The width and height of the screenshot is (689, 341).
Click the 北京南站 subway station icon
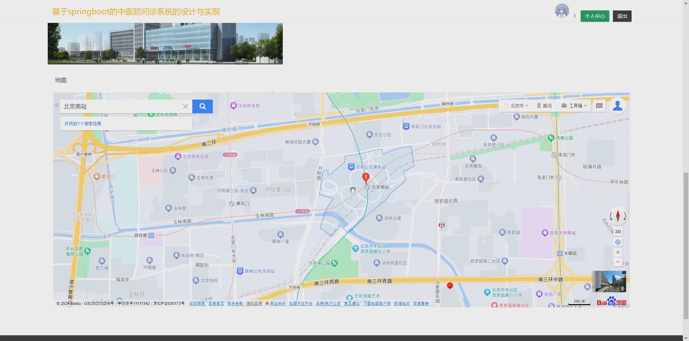pyautogui.click(x=367, y=187)
